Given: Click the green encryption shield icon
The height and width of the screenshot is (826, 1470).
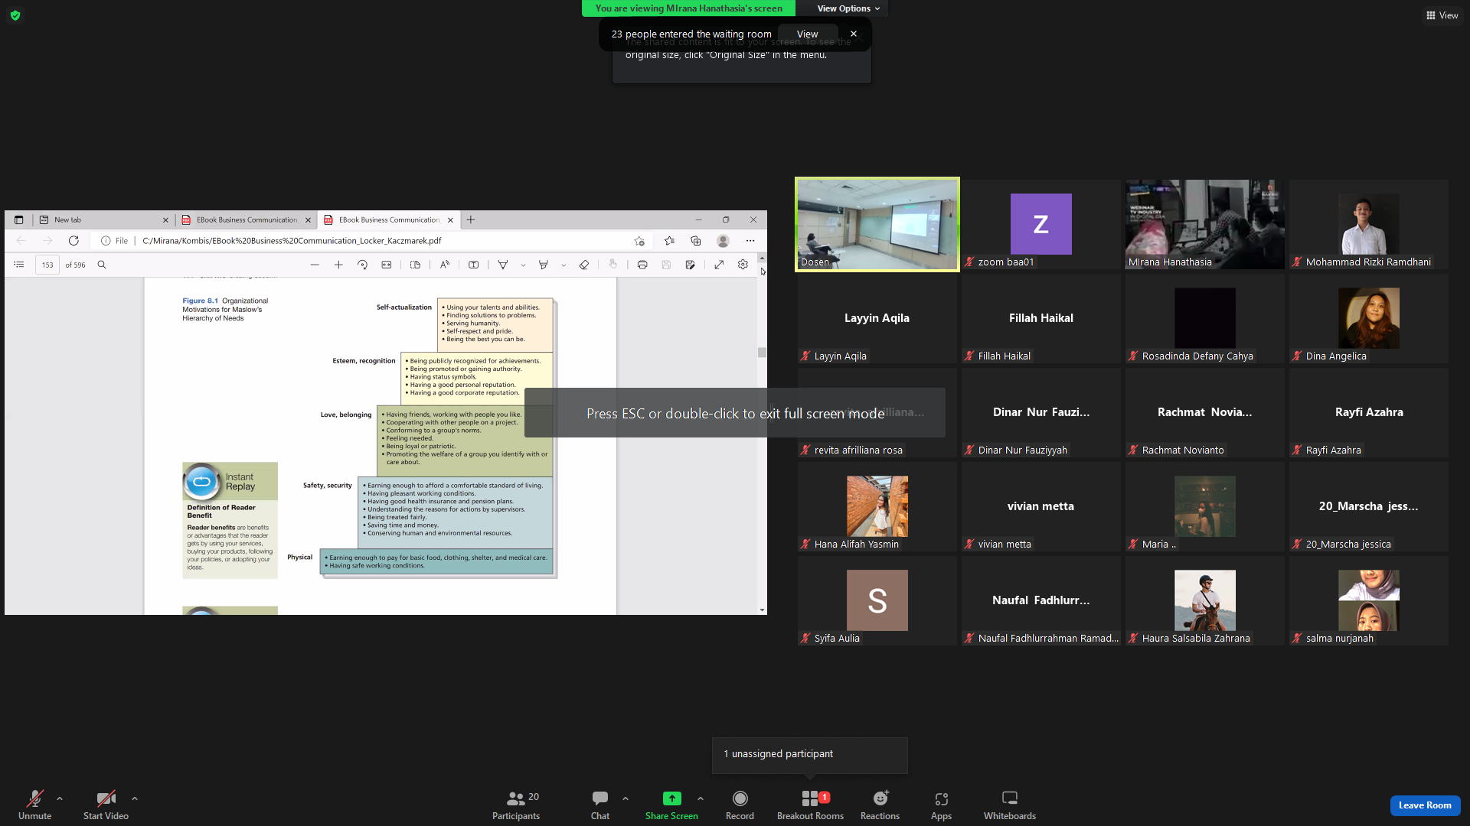Looking at the screenshot, I should 15,15.
